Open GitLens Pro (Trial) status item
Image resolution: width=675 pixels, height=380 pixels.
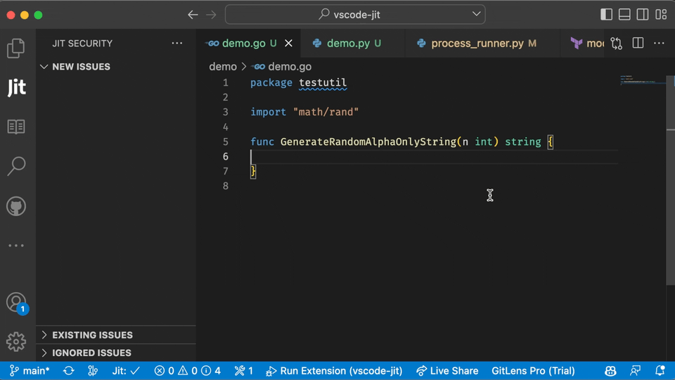533,371
